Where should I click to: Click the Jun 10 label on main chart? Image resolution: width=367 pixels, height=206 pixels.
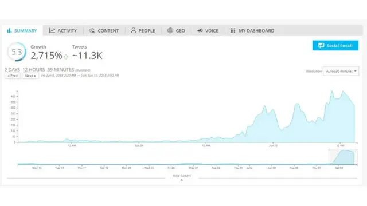pos(273,146)
